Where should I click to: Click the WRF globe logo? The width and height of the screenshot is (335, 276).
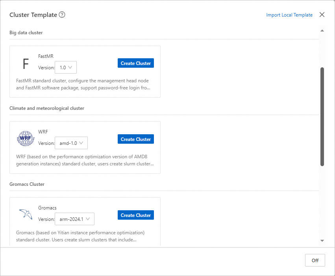click(x=26, y=139)
